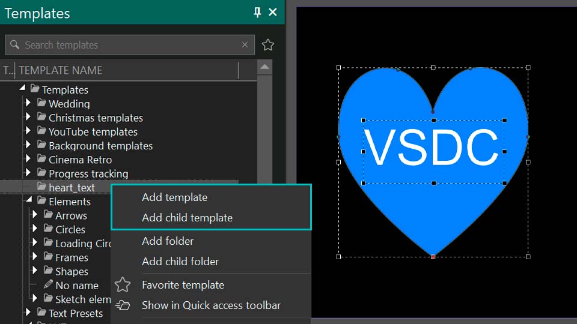The width and height of the screenshot is (577, 324).
Task: Click the VSDC text in the preview
Action: [x=433, y=148]
